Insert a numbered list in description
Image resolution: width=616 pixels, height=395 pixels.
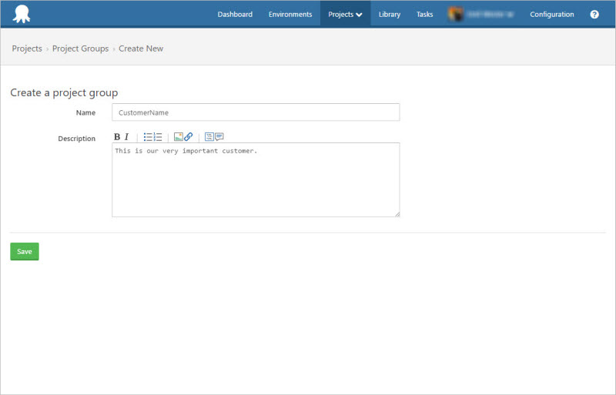[x=158, y=137]
